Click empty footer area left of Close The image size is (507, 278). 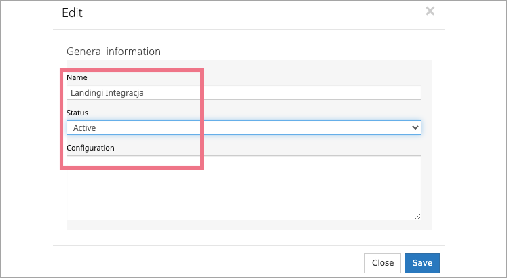coord(204,262)
